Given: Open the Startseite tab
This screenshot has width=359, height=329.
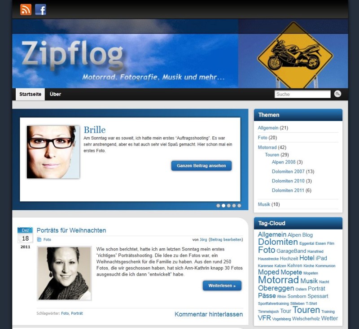Looking at the screenshot, I should [x=30, y=94].
